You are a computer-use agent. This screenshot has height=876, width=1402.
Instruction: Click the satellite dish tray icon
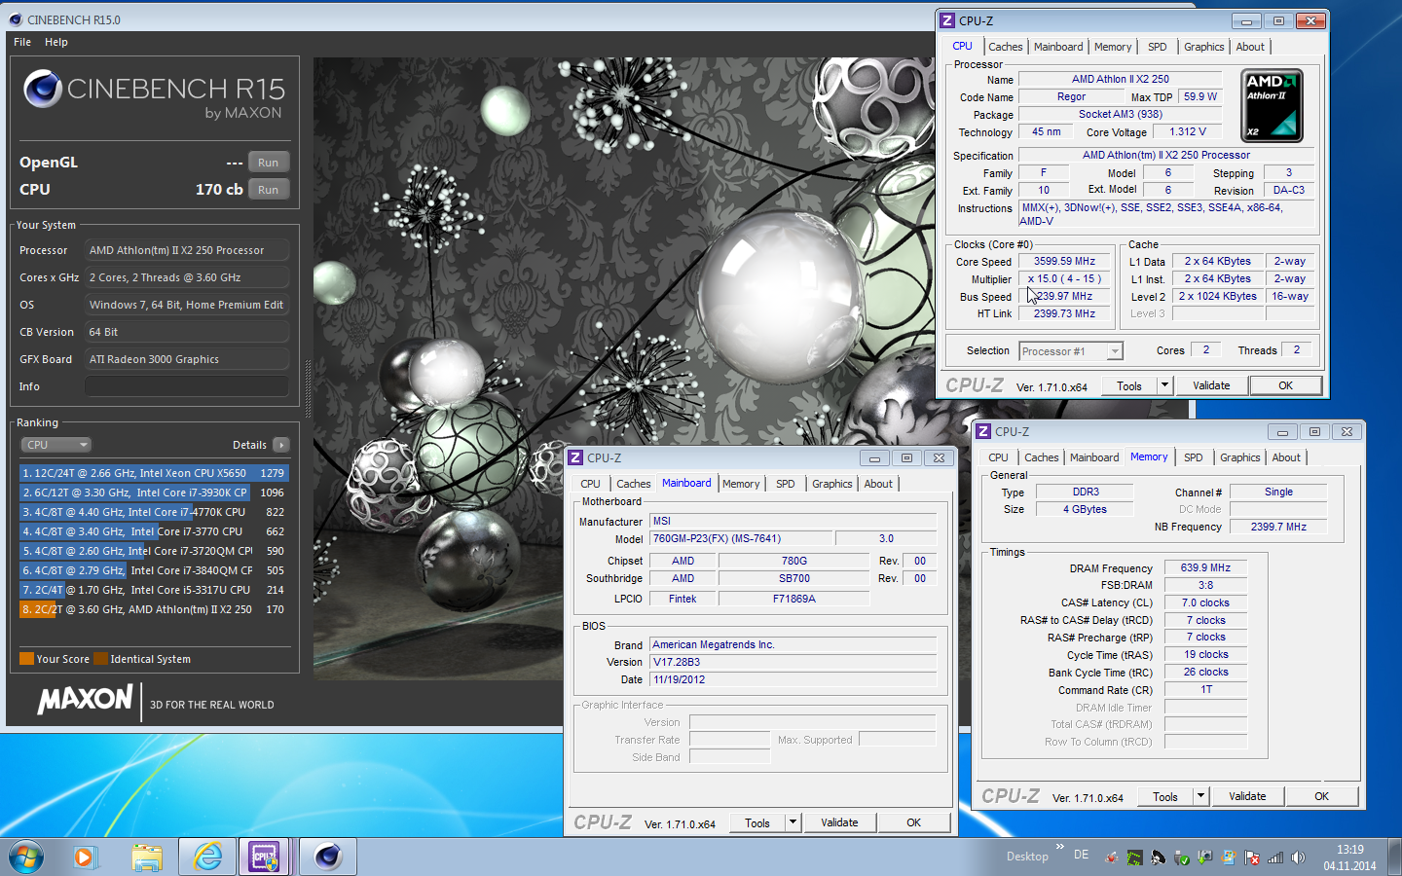[1158, 858]
